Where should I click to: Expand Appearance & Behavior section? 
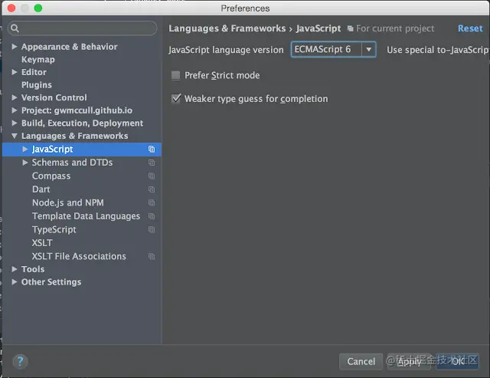(x=15, y=47)
